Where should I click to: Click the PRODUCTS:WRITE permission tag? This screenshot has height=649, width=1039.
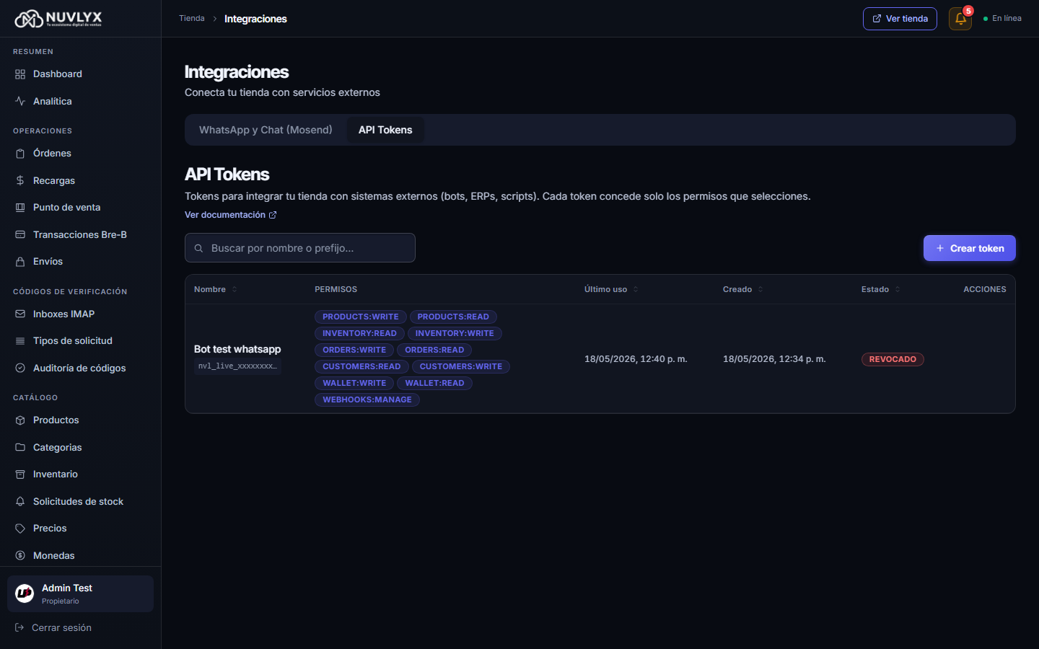click(361, 317)
